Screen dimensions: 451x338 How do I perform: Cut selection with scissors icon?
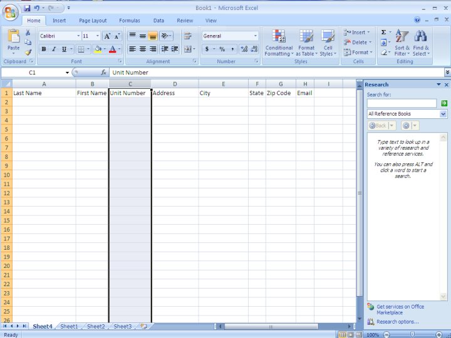coord(28,33)
